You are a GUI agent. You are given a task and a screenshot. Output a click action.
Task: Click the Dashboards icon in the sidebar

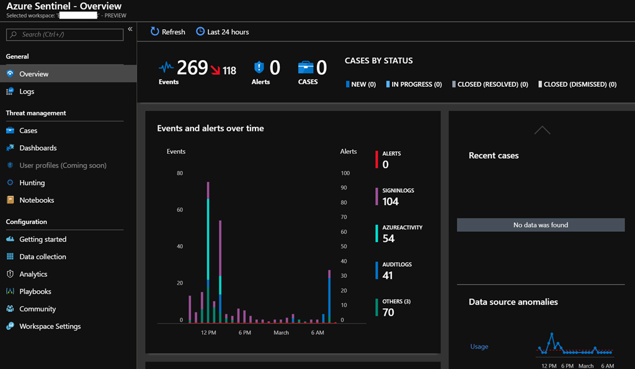click(10, 148)
